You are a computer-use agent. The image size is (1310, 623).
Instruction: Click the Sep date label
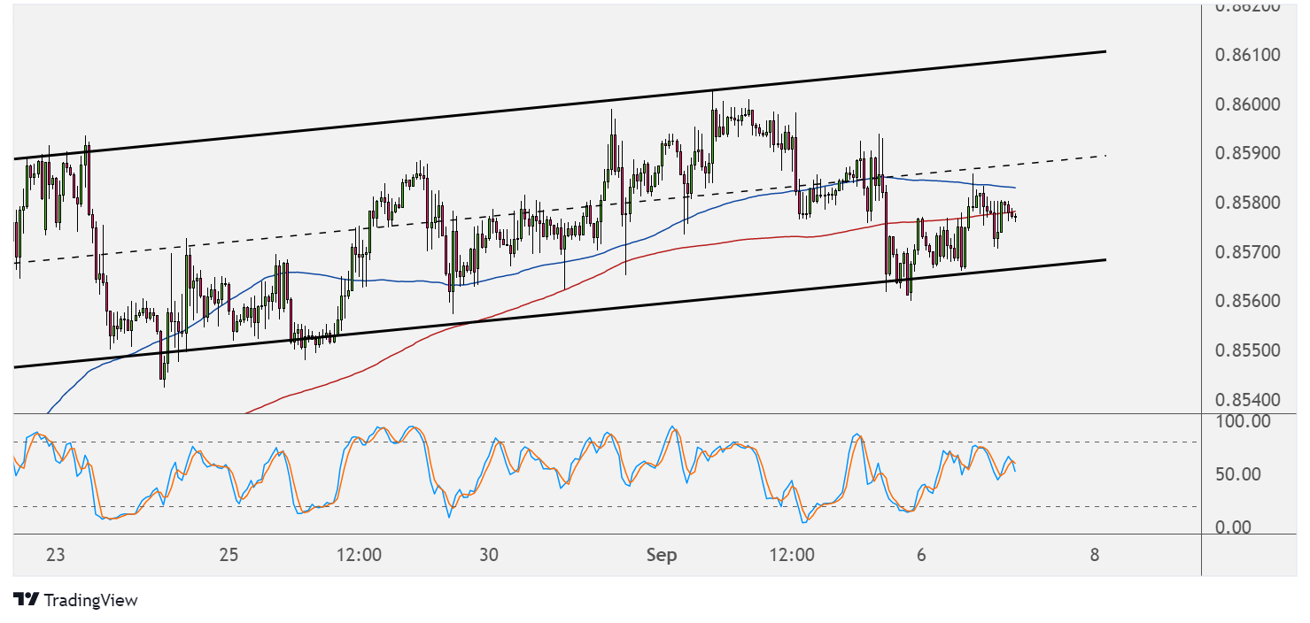pos(662,555)
